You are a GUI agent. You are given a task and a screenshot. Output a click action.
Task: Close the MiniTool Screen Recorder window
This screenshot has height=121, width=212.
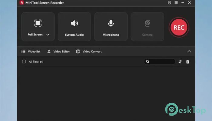click(189, 3)
